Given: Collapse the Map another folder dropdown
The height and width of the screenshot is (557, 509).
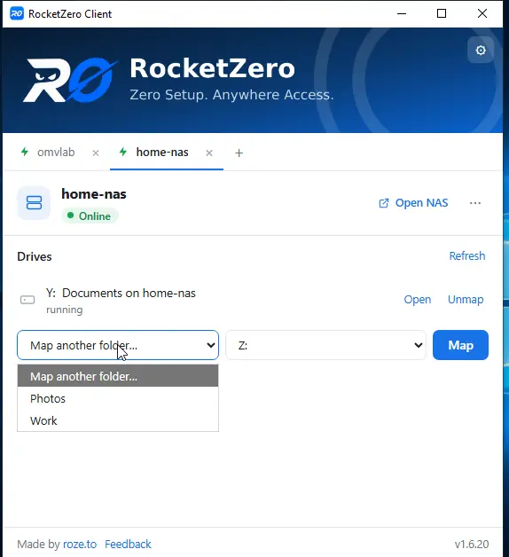Looking at the screenshot, I should coord(118,345).
